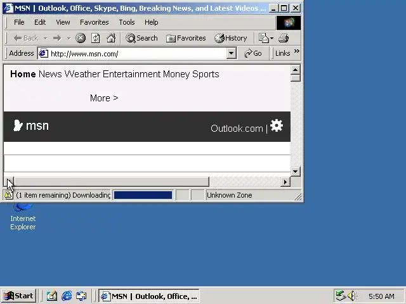Click the MSN settings gear icon

pos(277,125)
